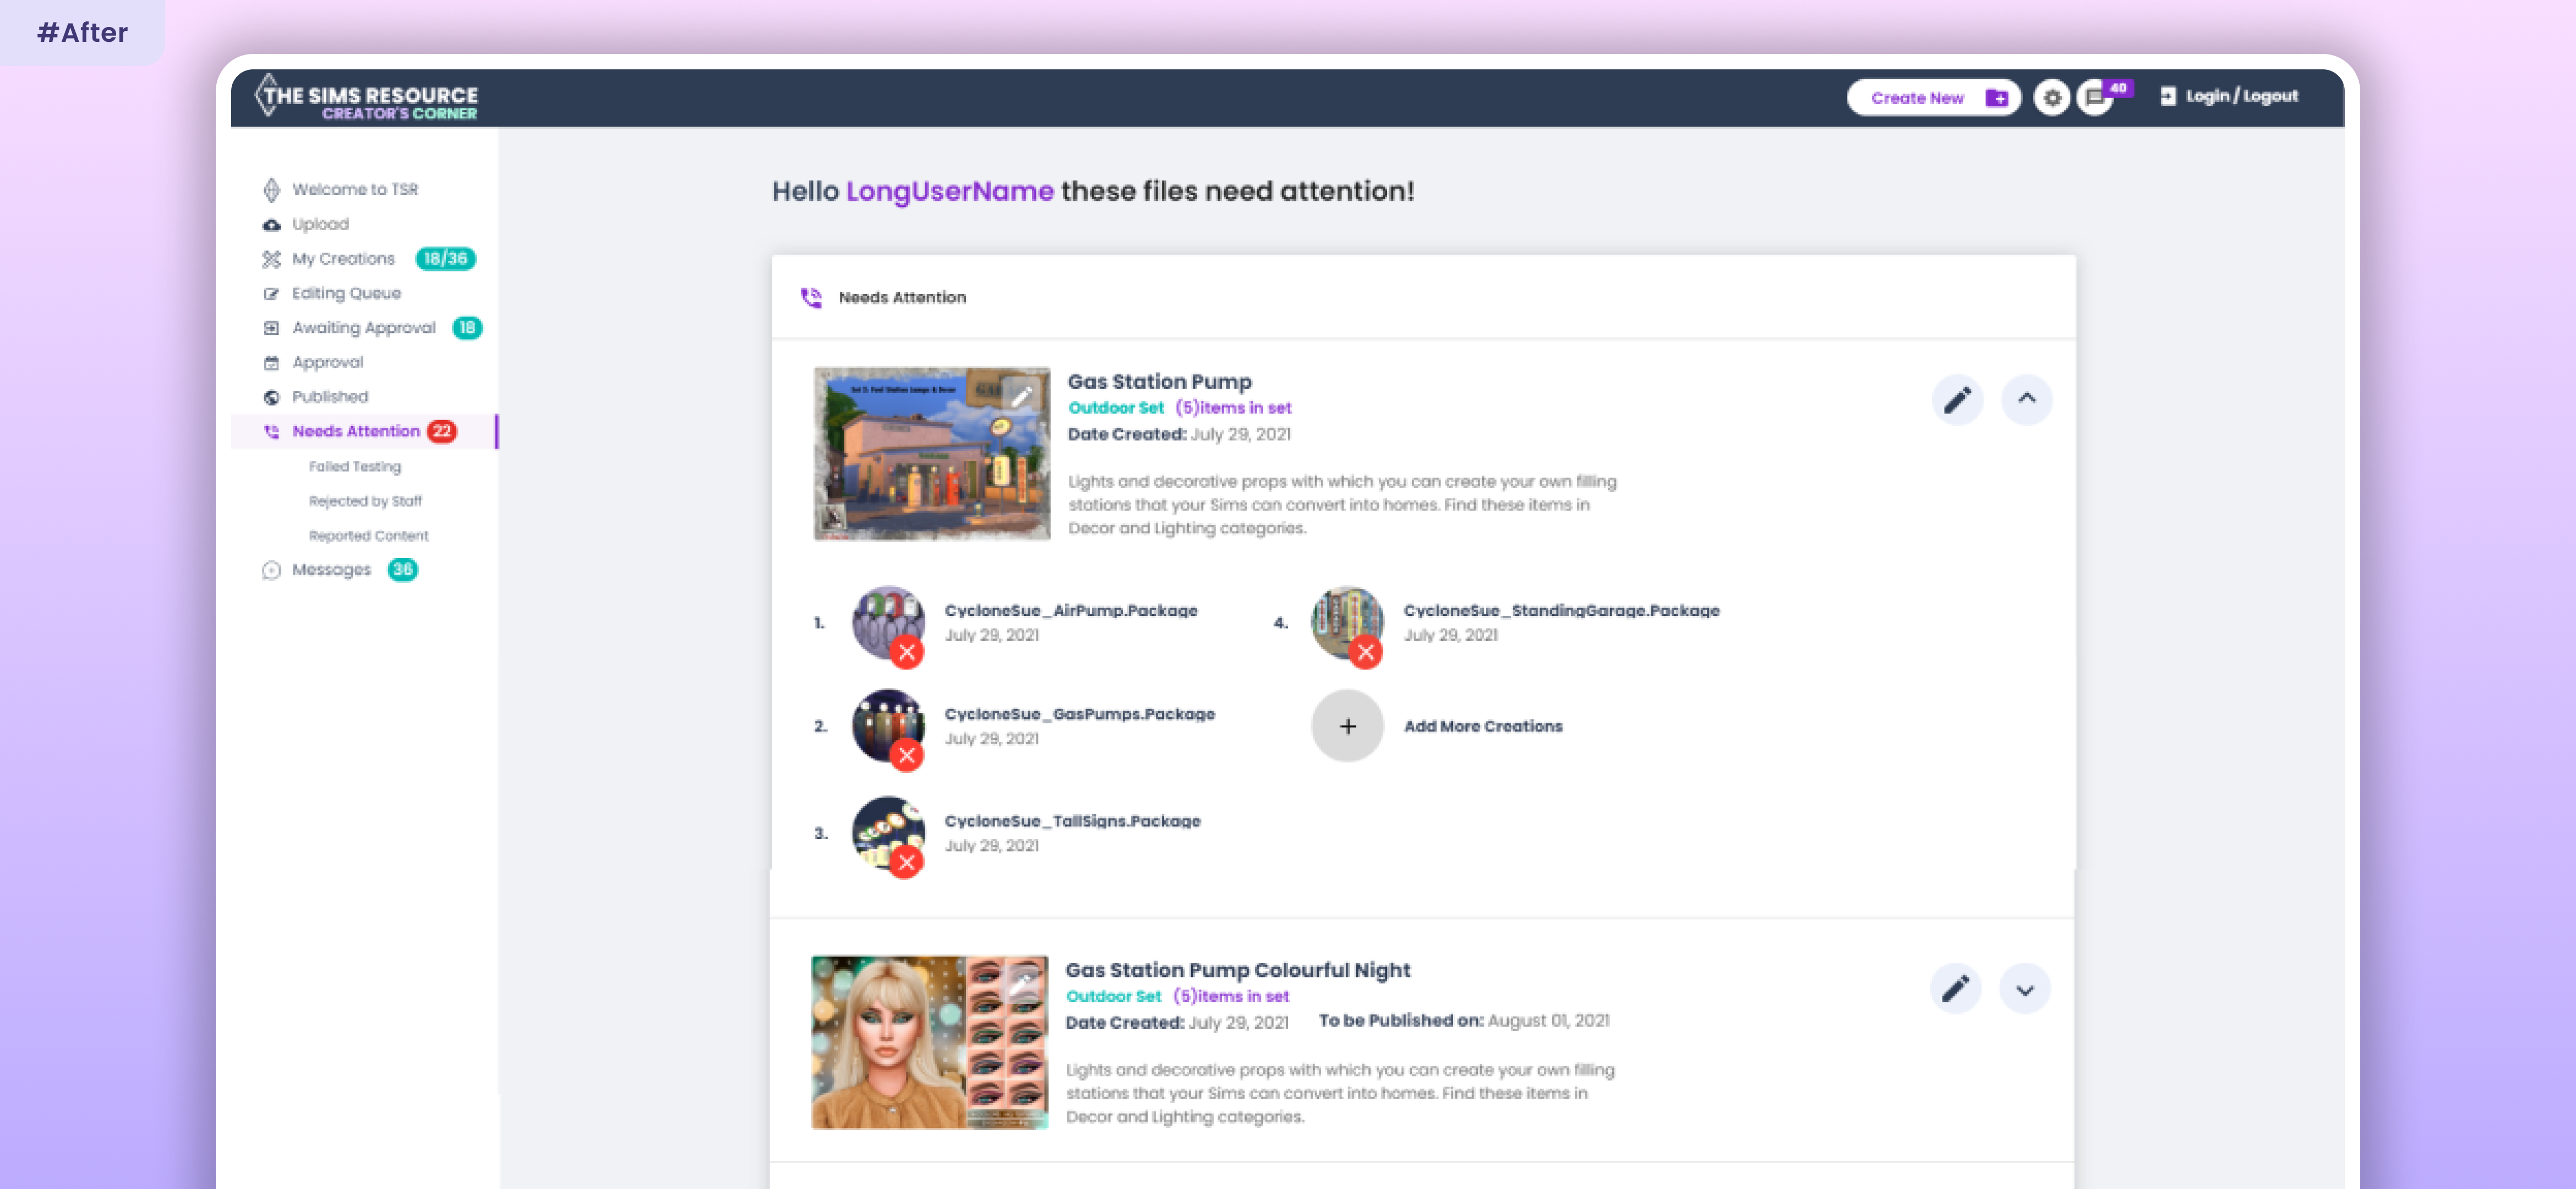This screenshot has height=1189, width=2576.
Task: Remove CycloneSue_StandingGarage.Package with red X
Action: point(1365,653)
